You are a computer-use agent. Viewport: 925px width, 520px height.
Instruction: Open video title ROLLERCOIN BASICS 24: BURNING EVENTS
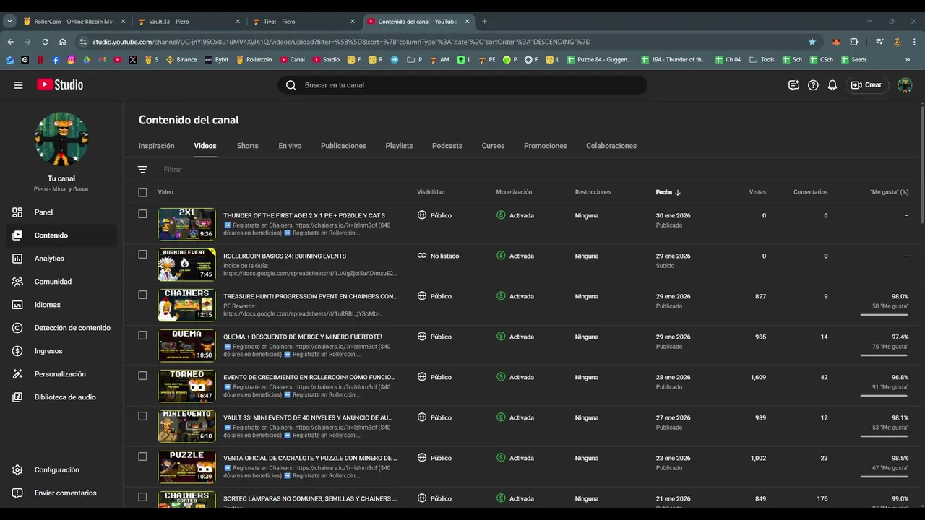click(285, 256)
